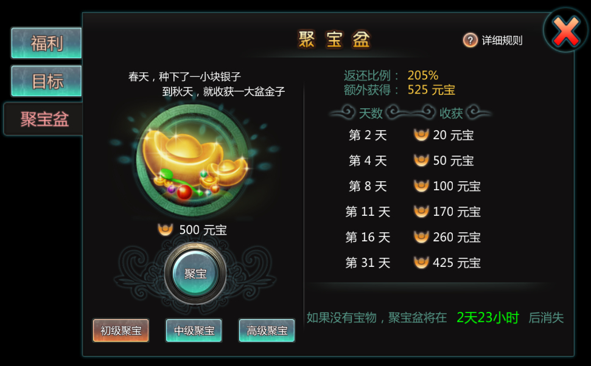Click the ingot icon for 425 元宝 reward
This screenshot has width=591, height=366.
coord(421,263)
